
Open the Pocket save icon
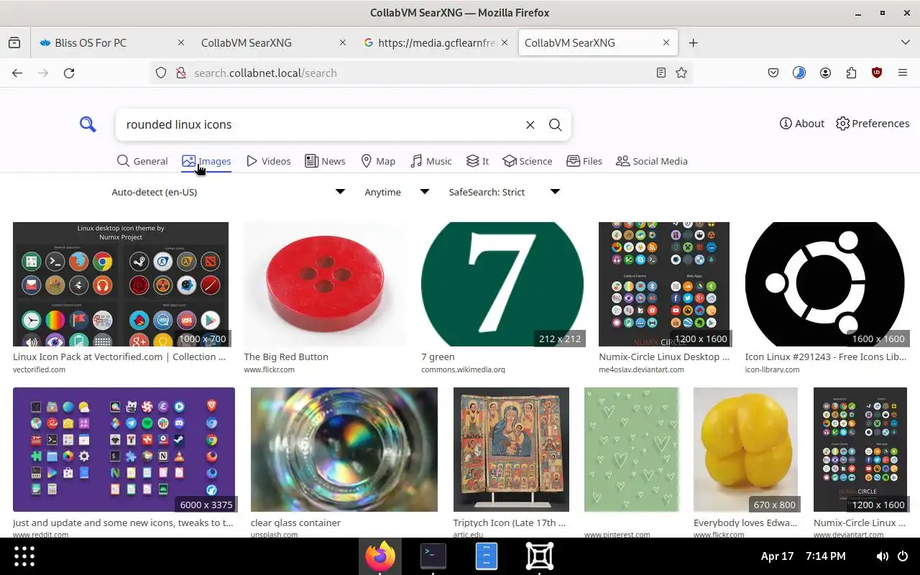(x=773, y=73)
